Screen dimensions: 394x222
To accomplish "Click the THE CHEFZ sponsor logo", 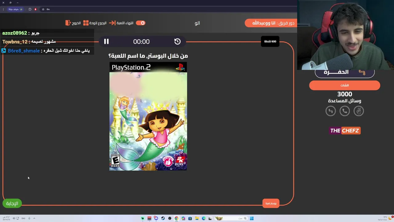I will (x=344, y=130).
